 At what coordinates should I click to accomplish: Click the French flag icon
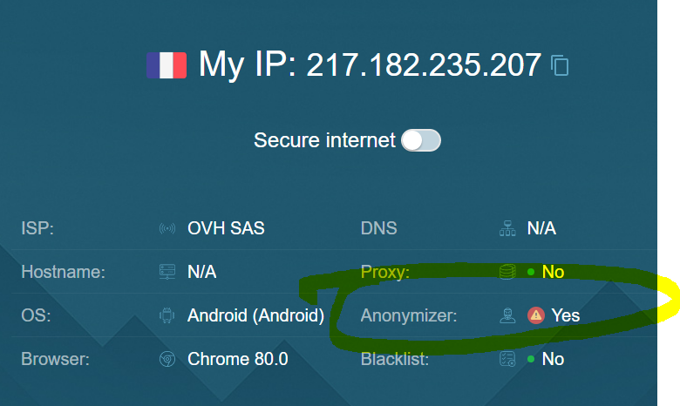167,65
